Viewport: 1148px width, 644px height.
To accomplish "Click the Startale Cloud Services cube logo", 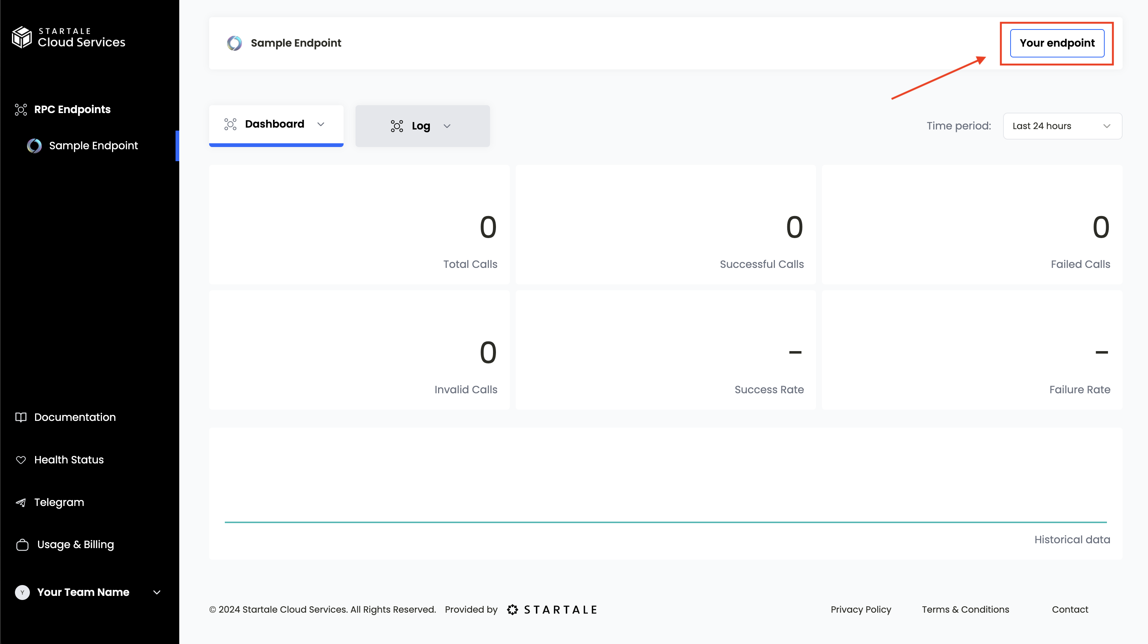I will point(21,37).
